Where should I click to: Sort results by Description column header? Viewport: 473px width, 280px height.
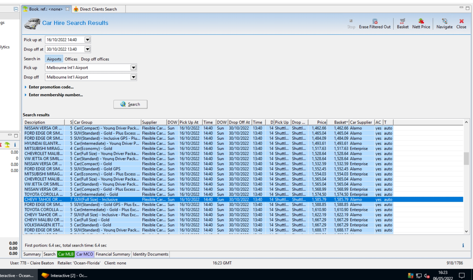click(44, 122)
